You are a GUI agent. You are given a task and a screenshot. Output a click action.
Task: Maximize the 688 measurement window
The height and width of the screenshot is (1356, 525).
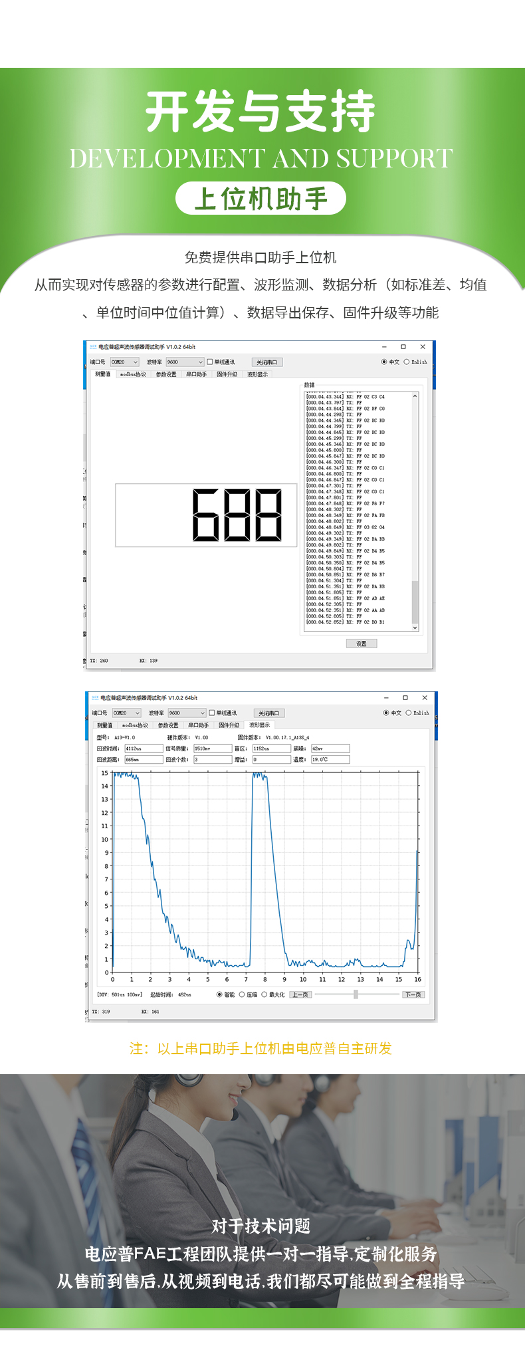click(403, 346)
